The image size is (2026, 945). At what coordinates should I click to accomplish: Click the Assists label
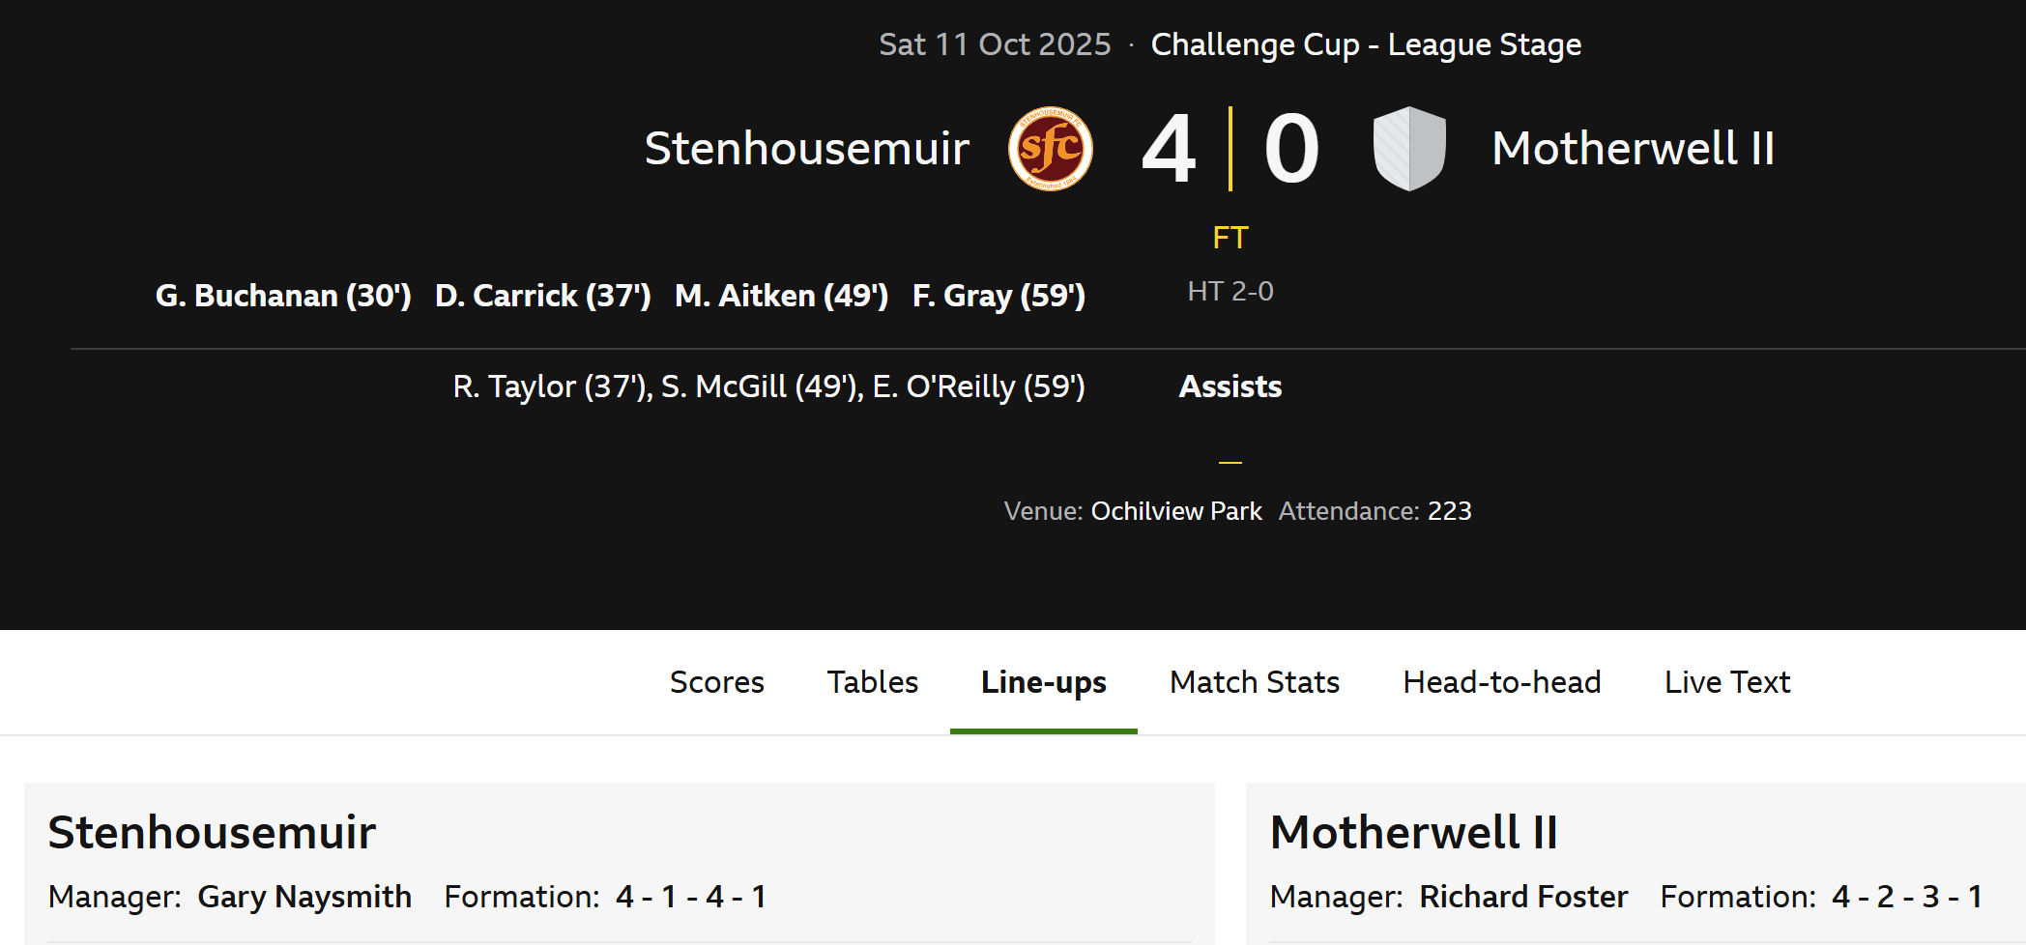[1230, 387]
